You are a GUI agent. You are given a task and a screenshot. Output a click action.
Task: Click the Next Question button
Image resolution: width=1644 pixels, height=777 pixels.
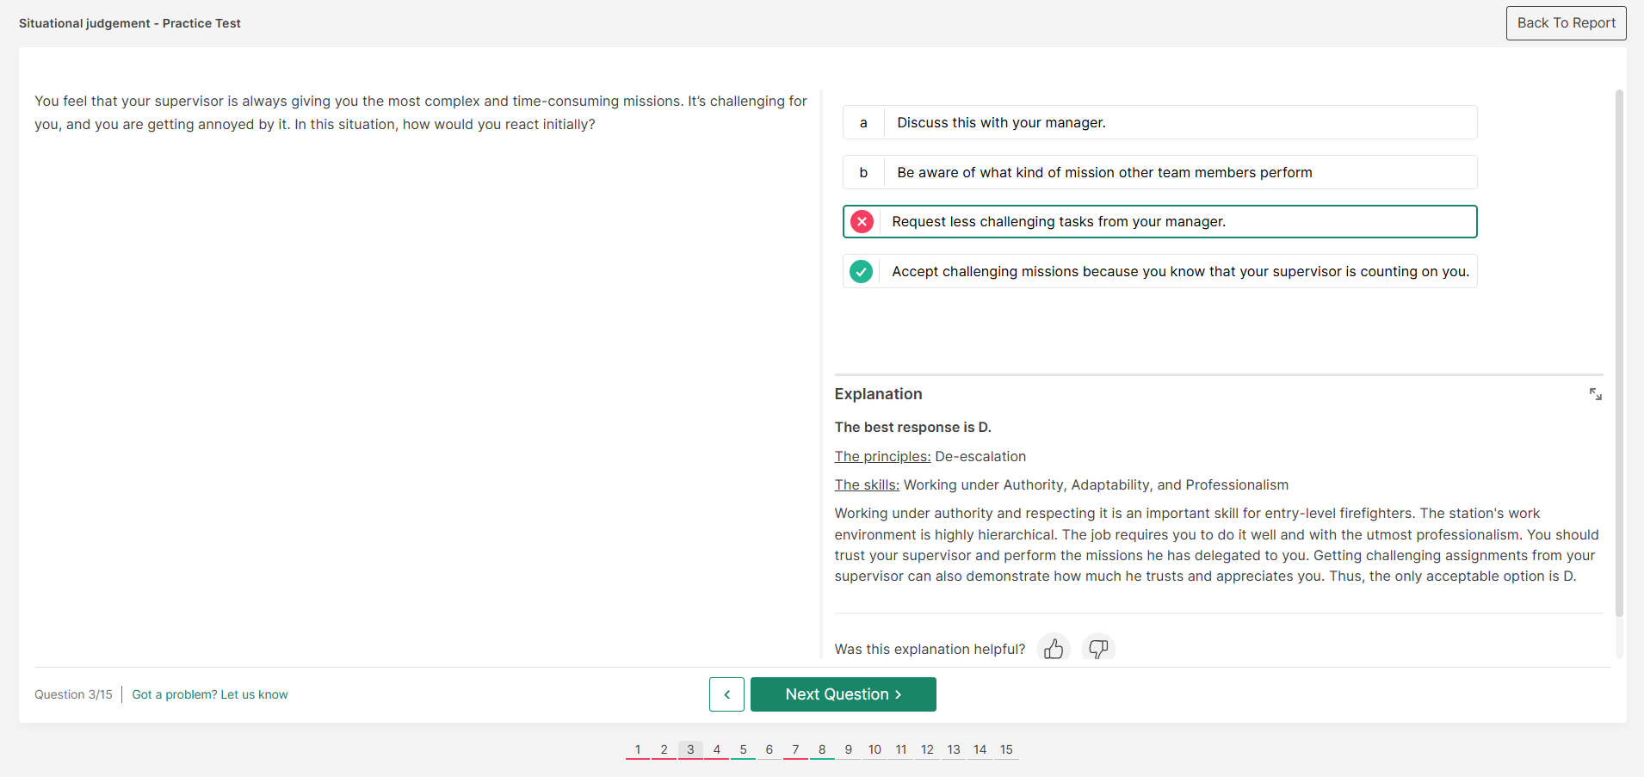843,694
